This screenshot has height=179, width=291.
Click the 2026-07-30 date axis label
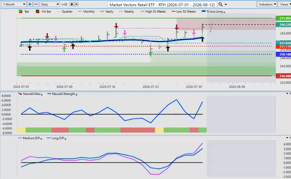(194, 87)
